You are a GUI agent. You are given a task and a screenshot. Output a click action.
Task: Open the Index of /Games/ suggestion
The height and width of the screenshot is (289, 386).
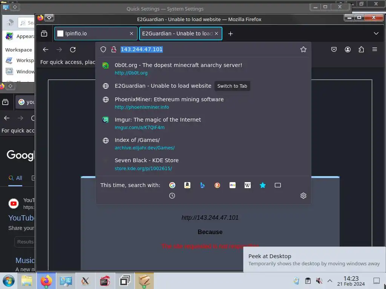tap(203, 144)
